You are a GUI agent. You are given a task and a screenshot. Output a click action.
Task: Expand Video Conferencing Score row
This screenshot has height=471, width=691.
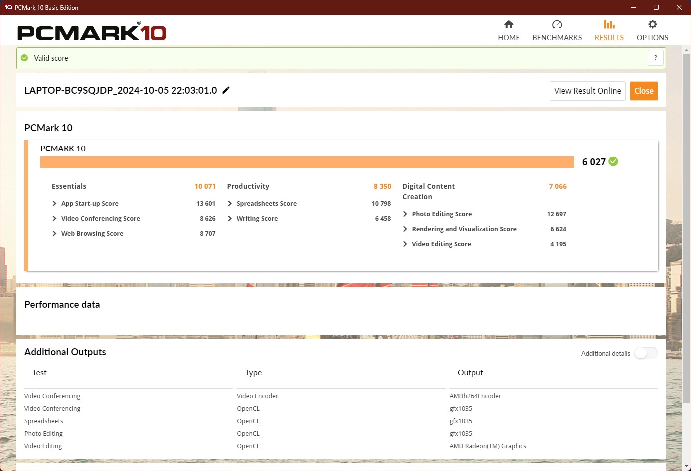[54, 218]
